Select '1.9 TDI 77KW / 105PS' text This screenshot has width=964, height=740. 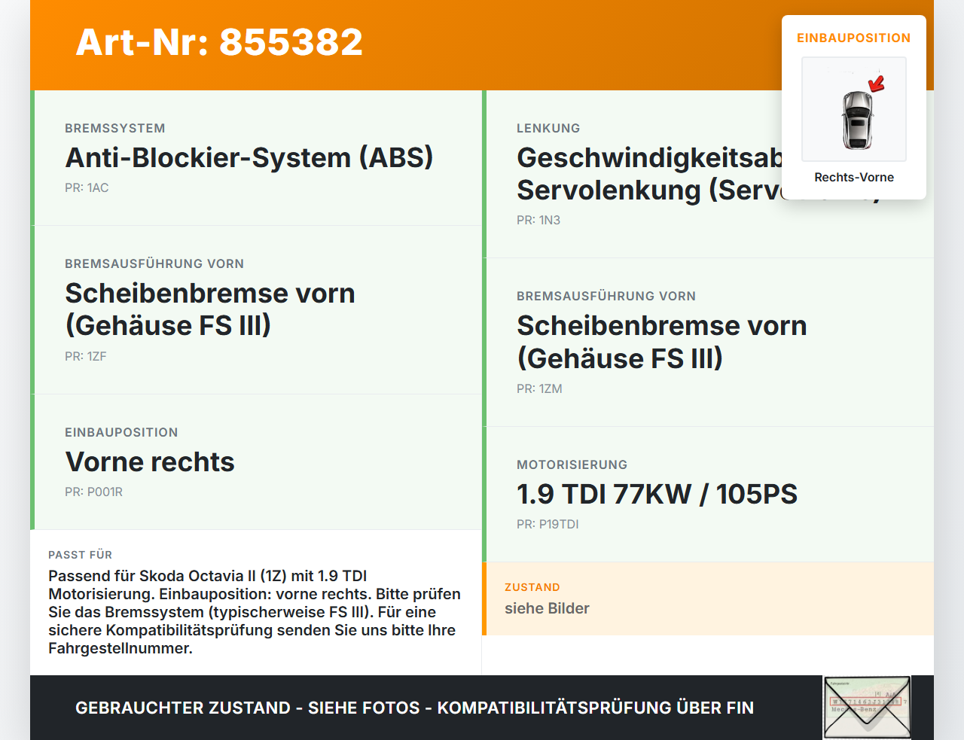pos(657,494)
